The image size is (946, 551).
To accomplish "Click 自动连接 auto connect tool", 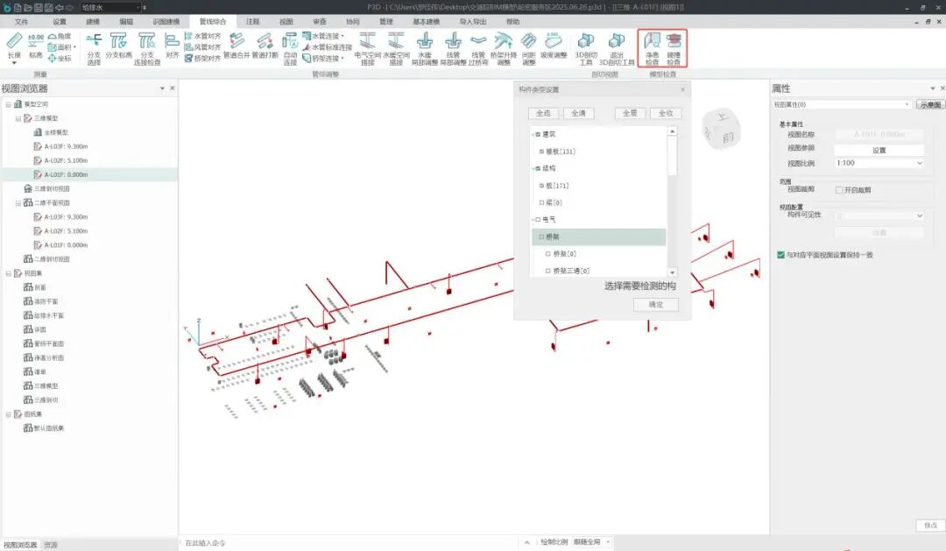I will coord(290,48).
